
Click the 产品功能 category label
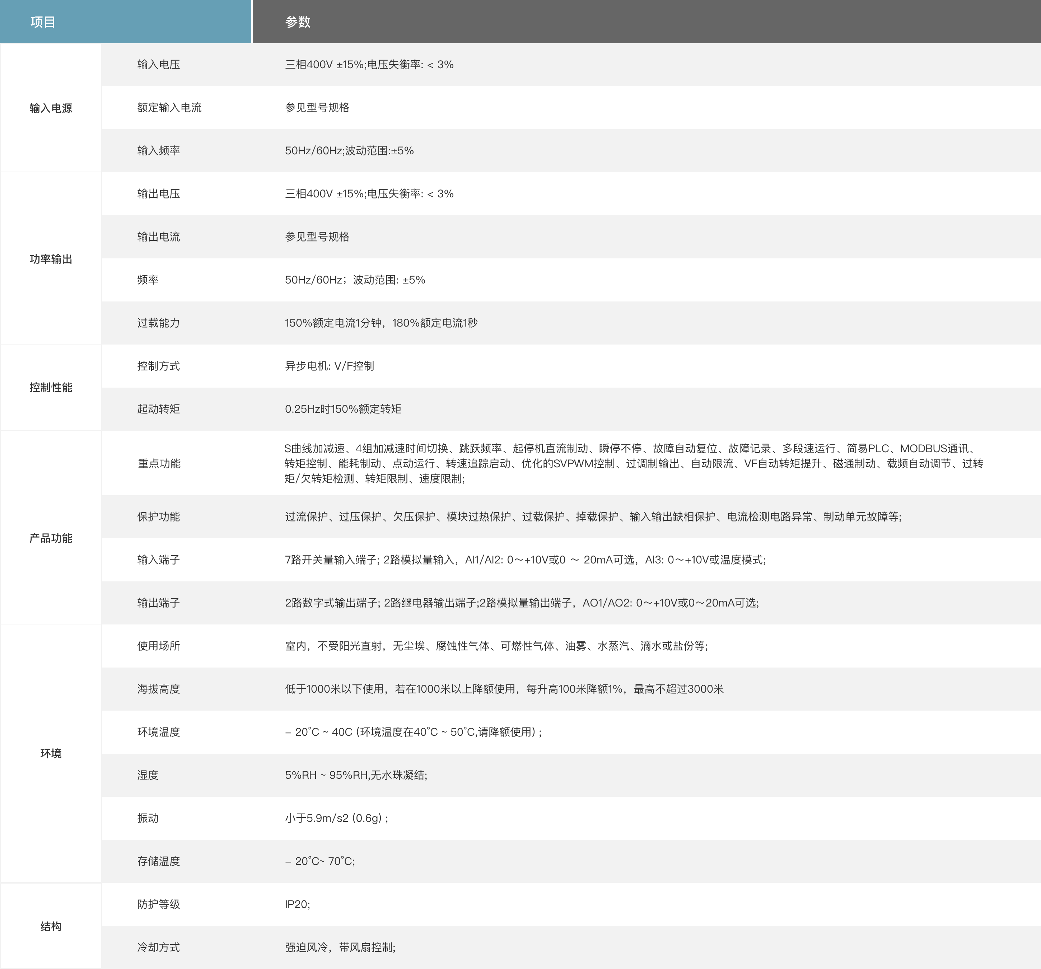(51, 538)
